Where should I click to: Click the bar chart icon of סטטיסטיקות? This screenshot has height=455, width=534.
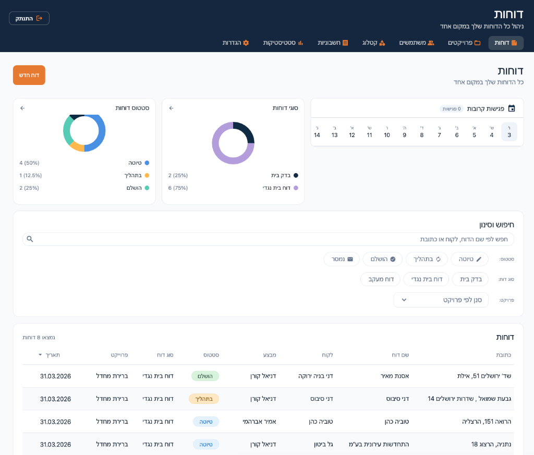click(300, 43)
